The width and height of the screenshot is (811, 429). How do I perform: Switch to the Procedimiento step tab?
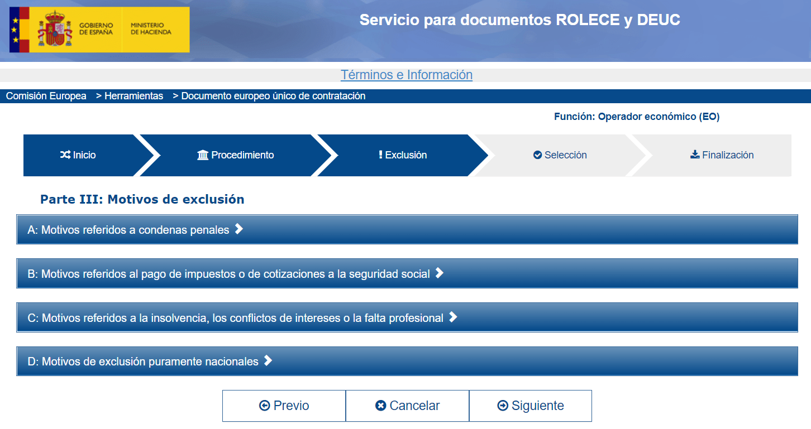tap(236, 155)
